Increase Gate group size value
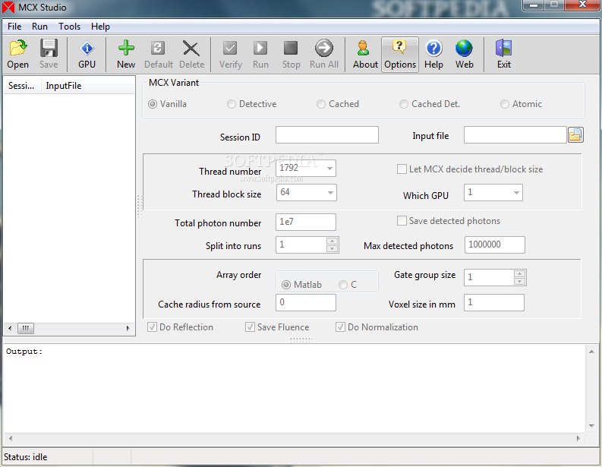The image size is (602, 467). [x=519, y=273]
